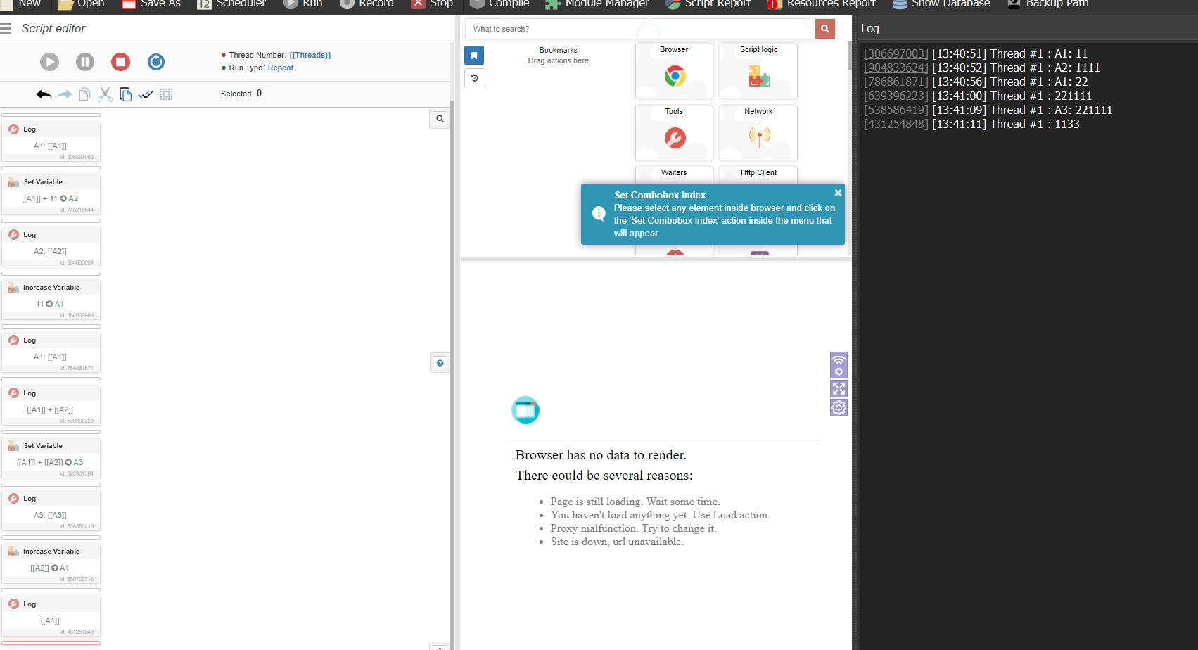
Task: Close the Set Combobox Index notification
Action: [838, 193]
